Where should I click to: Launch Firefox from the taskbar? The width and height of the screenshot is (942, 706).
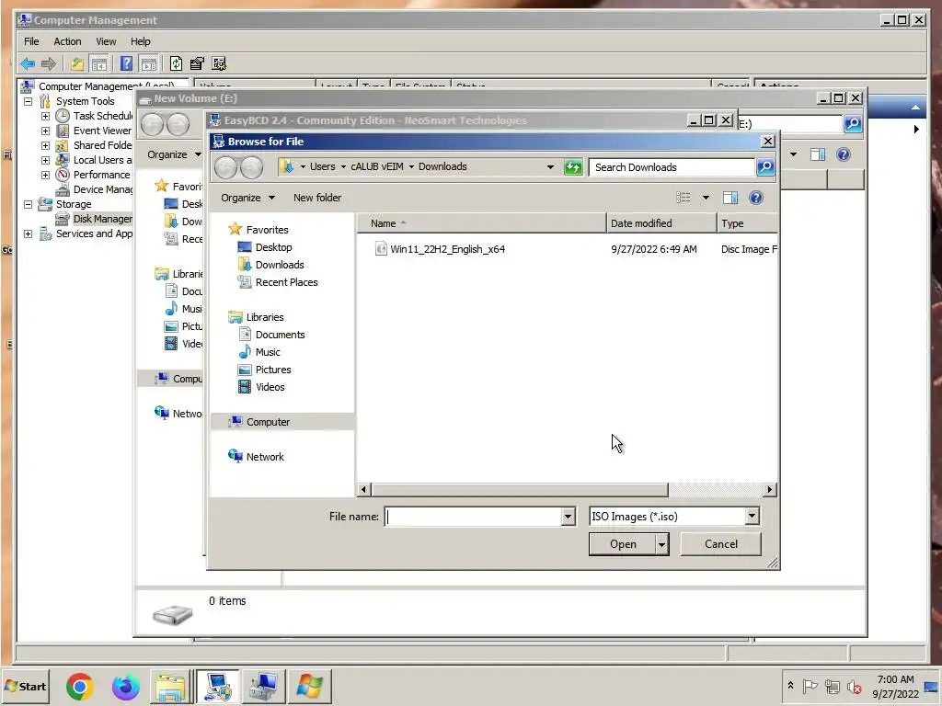pyautogui.click(x=125, y=686)
